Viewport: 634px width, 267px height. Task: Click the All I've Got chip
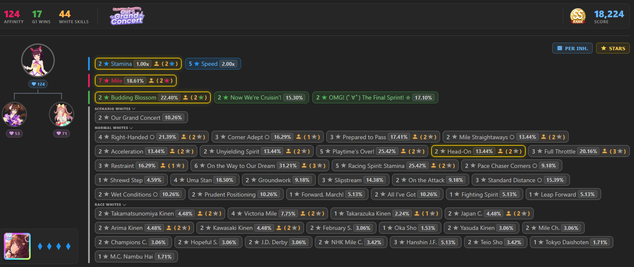pyautogui.click(x=407, y=194)
